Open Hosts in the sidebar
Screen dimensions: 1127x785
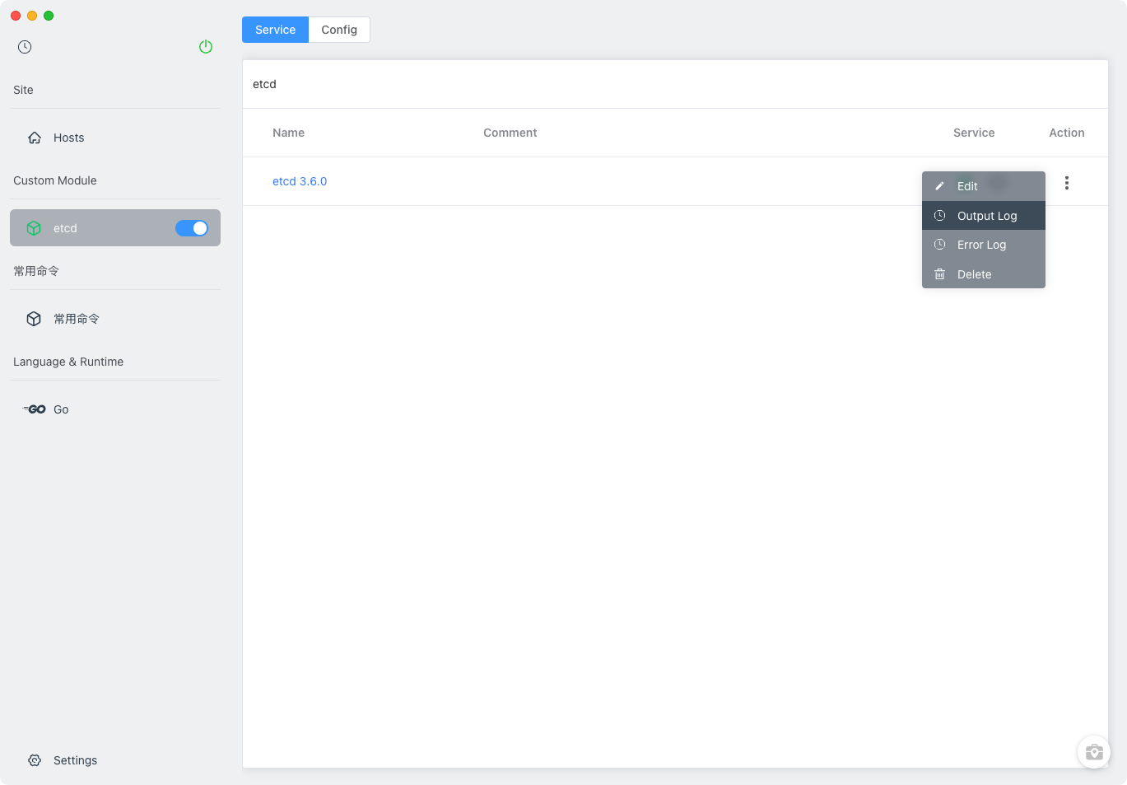69,138
